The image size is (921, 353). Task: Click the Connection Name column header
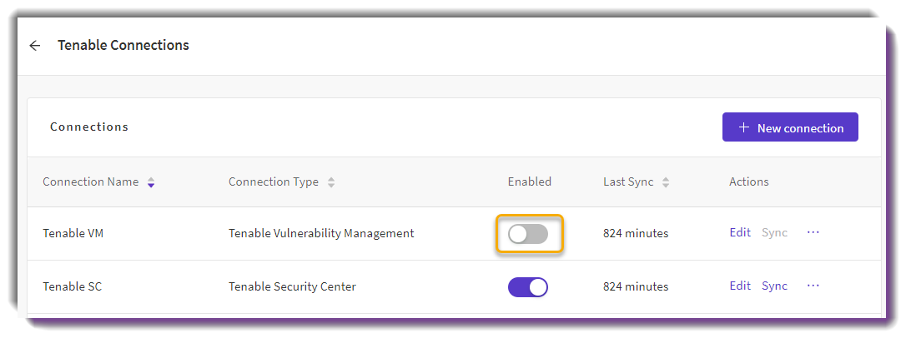pos(90,181)
